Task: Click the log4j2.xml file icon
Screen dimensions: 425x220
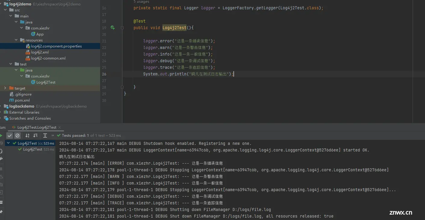Action: coord(28,52)
